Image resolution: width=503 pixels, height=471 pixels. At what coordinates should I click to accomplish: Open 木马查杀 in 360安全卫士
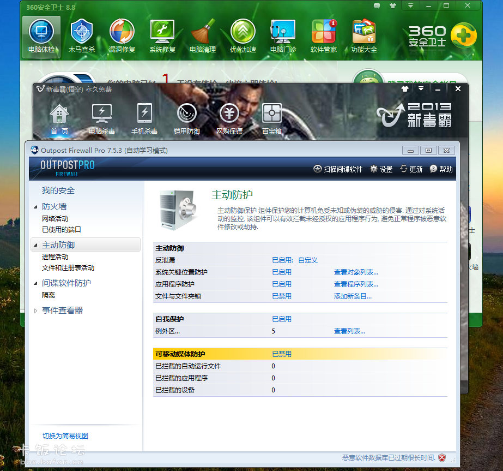click(82, 37)
